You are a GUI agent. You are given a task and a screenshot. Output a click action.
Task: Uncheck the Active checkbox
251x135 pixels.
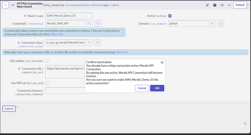(170, 16)
